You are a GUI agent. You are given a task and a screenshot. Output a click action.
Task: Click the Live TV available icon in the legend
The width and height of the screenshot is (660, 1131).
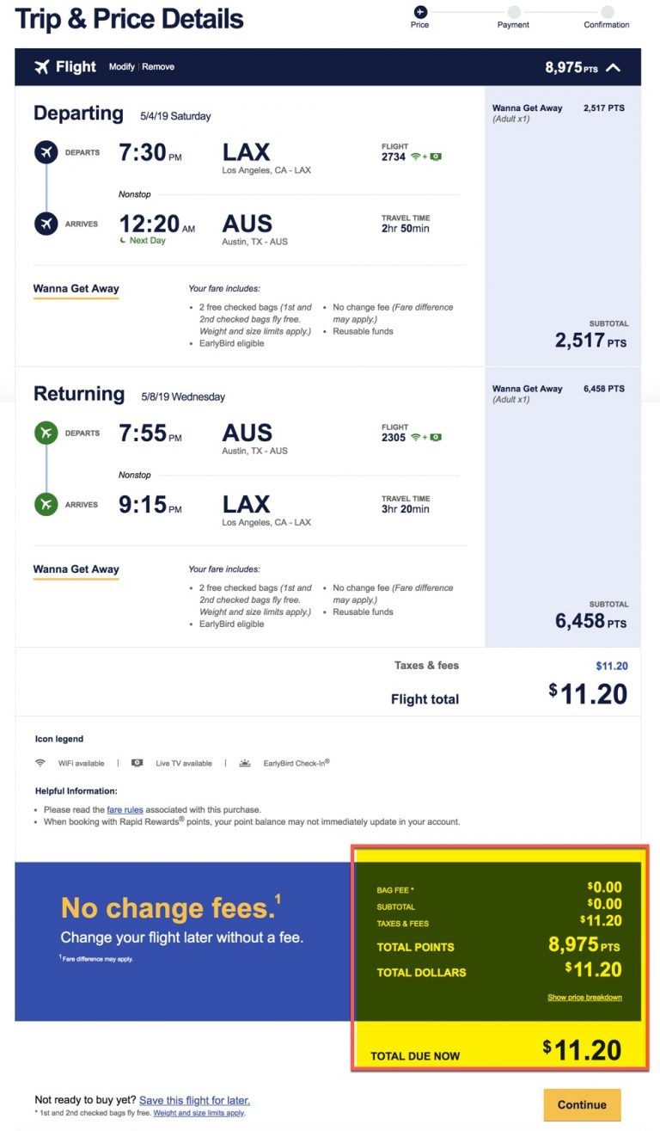coord(139,763)
